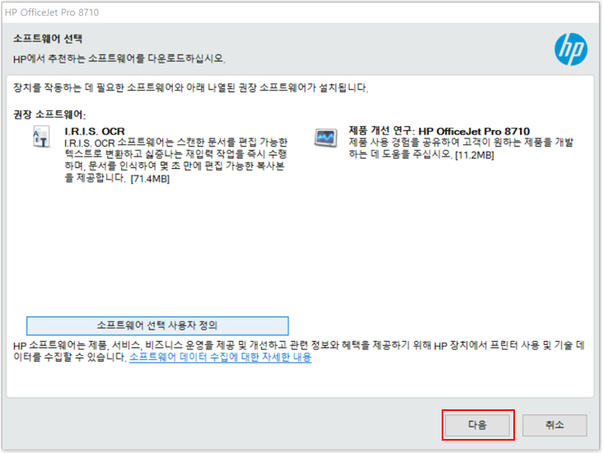
Task: Click the 권장 소프트웨어: label
Action: (x=49, y=114)
